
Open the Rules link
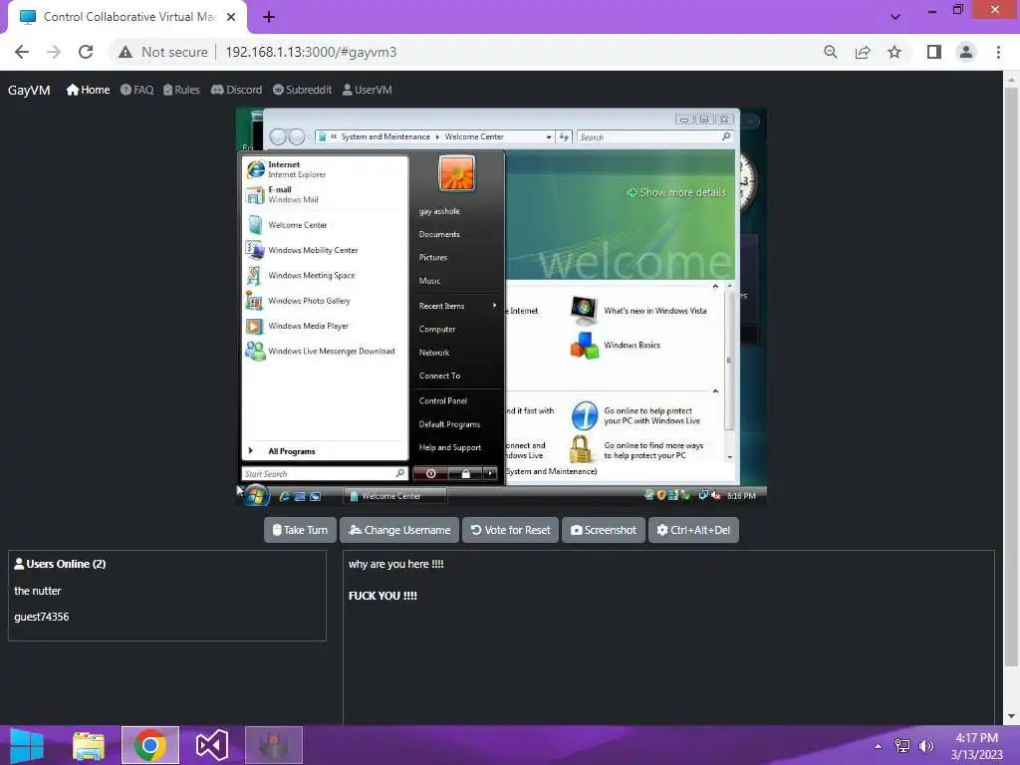[x=181, y=90]
